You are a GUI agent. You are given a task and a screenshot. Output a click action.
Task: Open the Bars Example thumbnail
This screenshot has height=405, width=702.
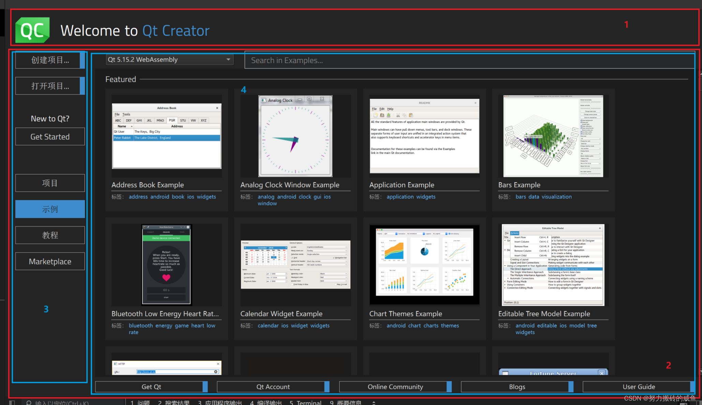[x=553, y=136]
